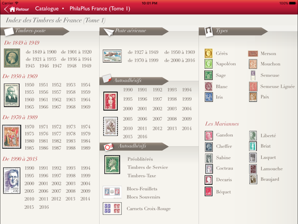This screenshot has height=224, width=298.
Task: Open Timbres-poste 'de 1936 à 1944'
Action: point(76,59)
